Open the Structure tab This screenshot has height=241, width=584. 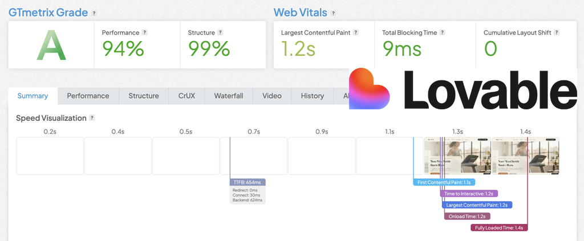tap(144, 96)
